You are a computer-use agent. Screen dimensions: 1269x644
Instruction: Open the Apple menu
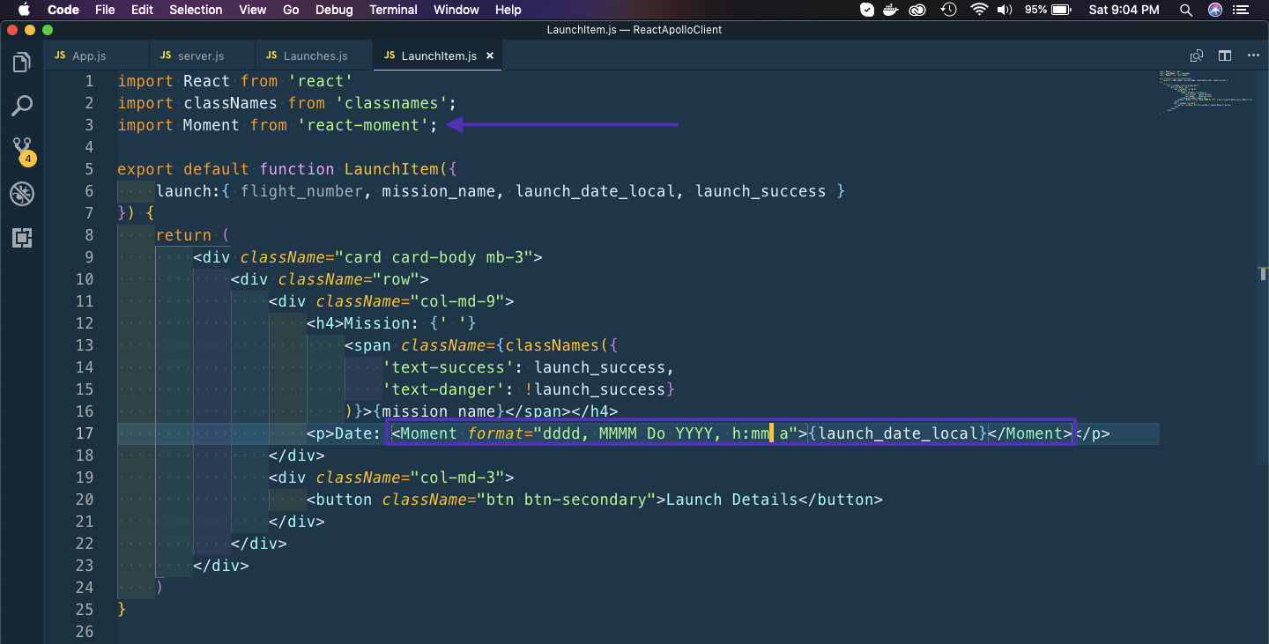[24, 10]
